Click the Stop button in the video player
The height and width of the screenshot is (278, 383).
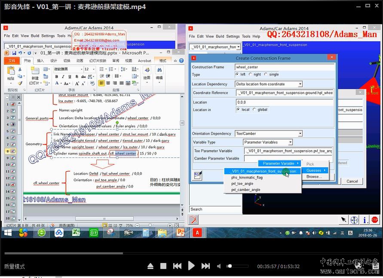click(163, 266)
